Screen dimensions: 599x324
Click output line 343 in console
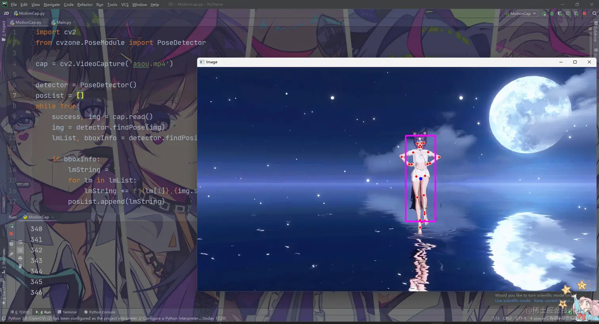[36, 261]
